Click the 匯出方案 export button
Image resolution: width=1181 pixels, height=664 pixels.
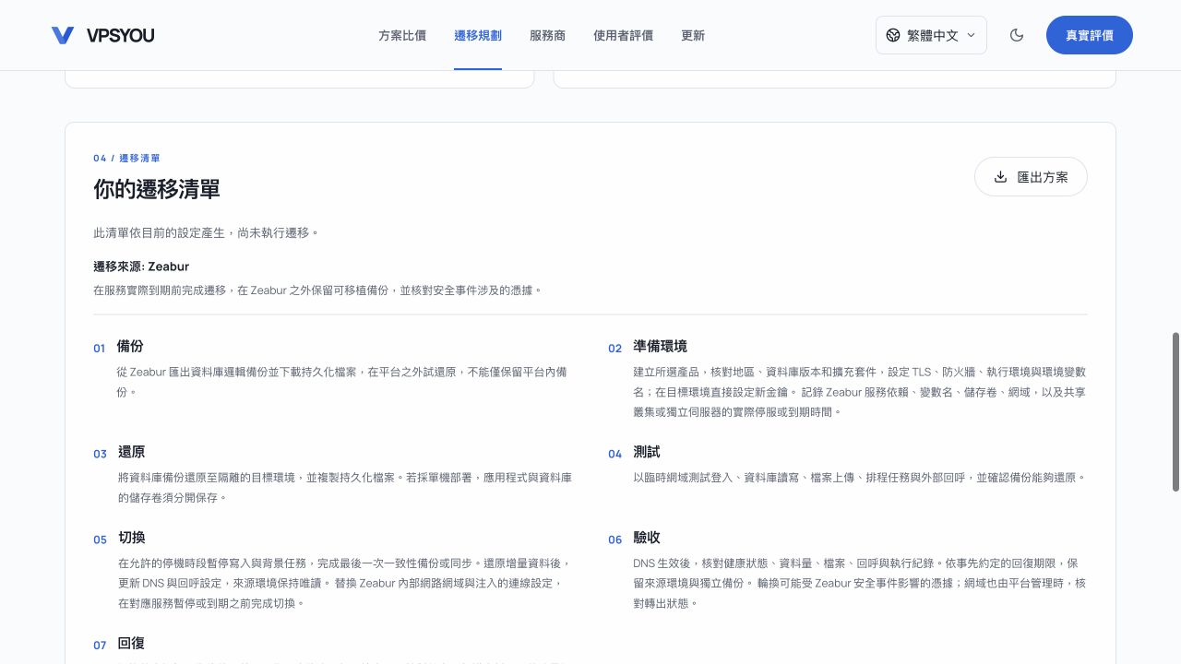(1031, 177)
